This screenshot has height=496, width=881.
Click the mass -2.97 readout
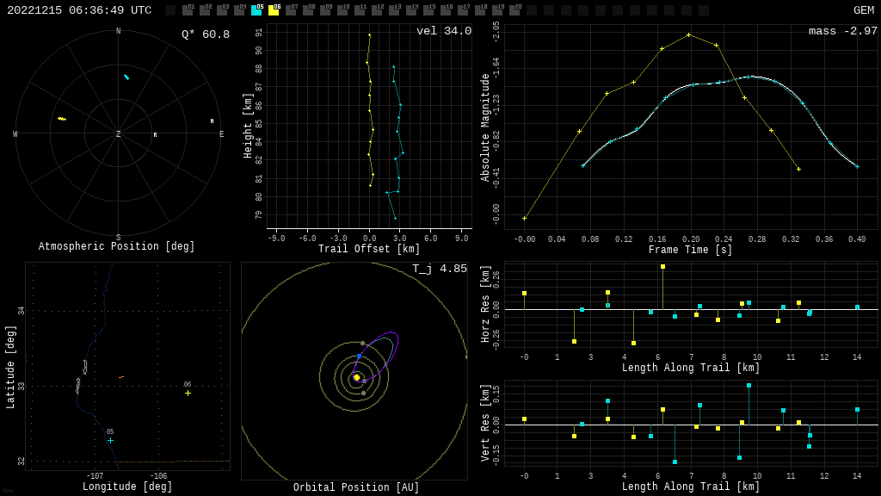pos(842,31)
